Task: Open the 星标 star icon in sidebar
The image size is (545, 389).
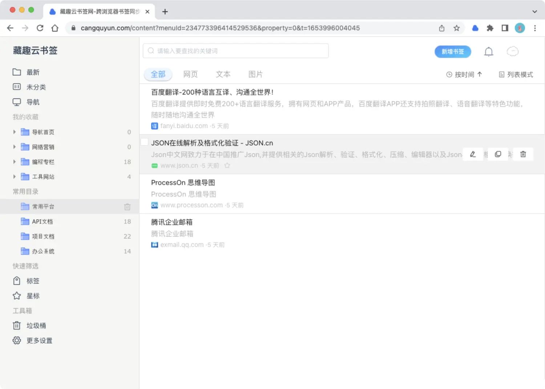Action: pyautogui.click(x=17, y=296)
